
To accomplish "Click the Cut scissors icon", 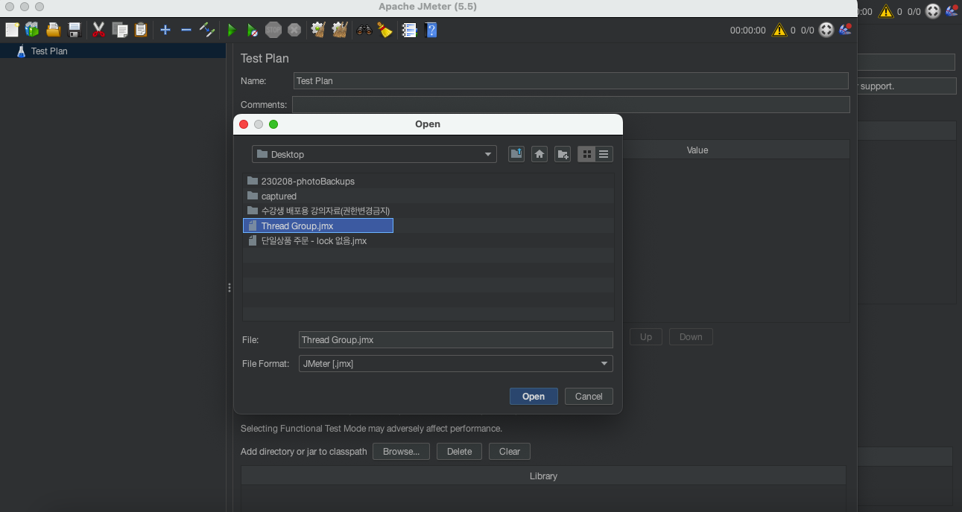I will tap(98, 30).
